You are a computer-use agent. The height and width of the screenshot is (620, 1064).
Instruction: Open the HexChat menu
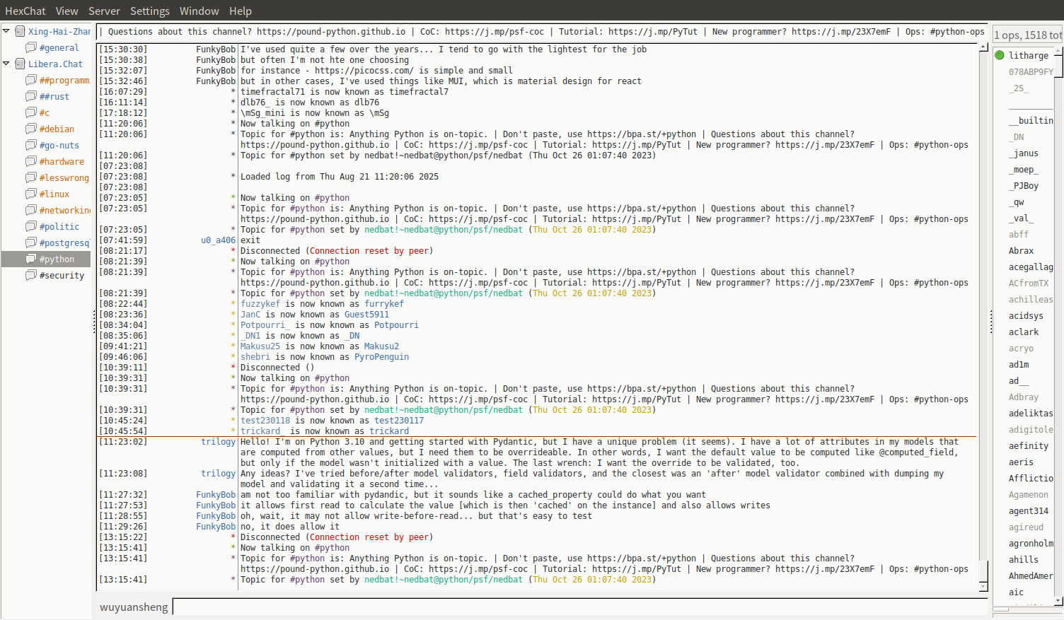click(25, 11)
